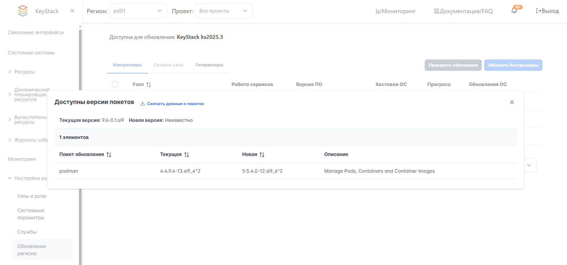
Task: Switch to the Сетевые узлы tab
Action: coord(168,65)
